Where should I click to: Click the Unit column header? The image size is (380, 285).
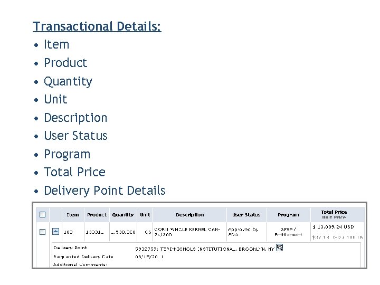[x=145, y=215]
